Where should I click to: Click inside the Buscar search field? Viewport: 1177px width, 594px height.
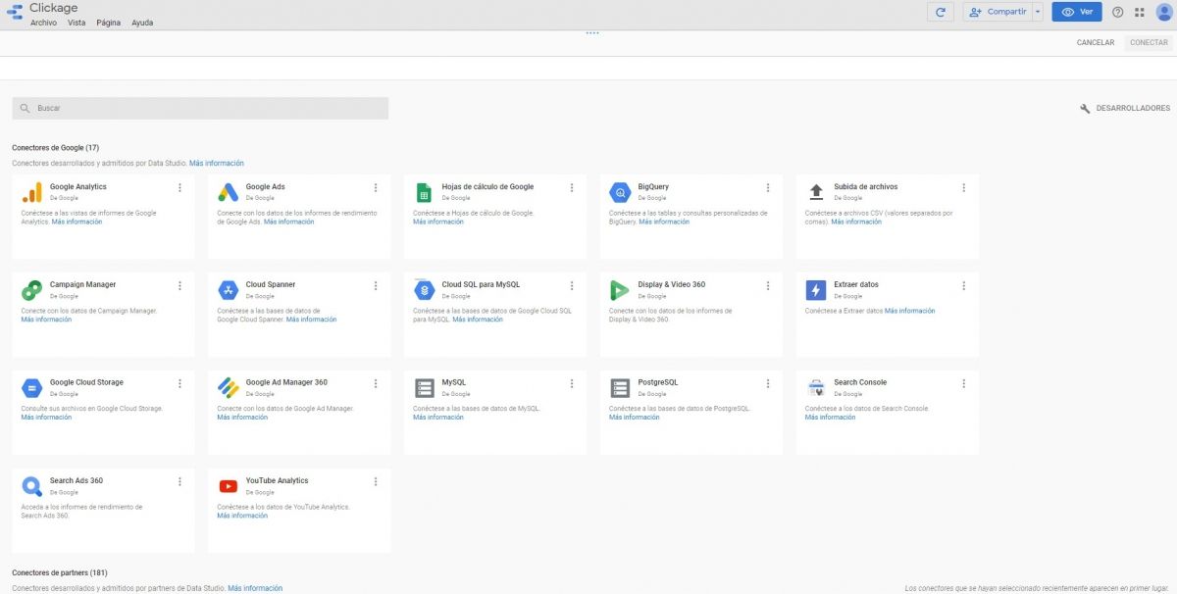[x=196, y=108]
